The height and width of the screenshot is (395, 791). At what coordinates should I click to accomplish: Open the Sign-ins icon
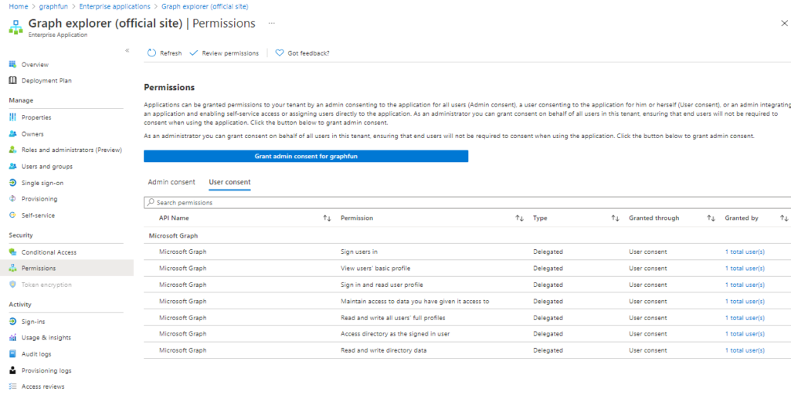12,322
